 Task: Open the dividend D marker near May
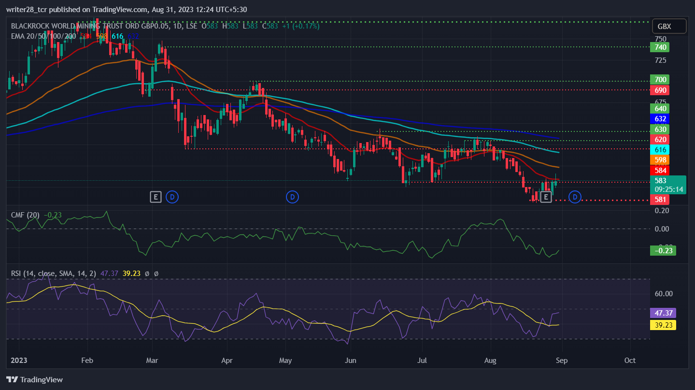[292, 197]
